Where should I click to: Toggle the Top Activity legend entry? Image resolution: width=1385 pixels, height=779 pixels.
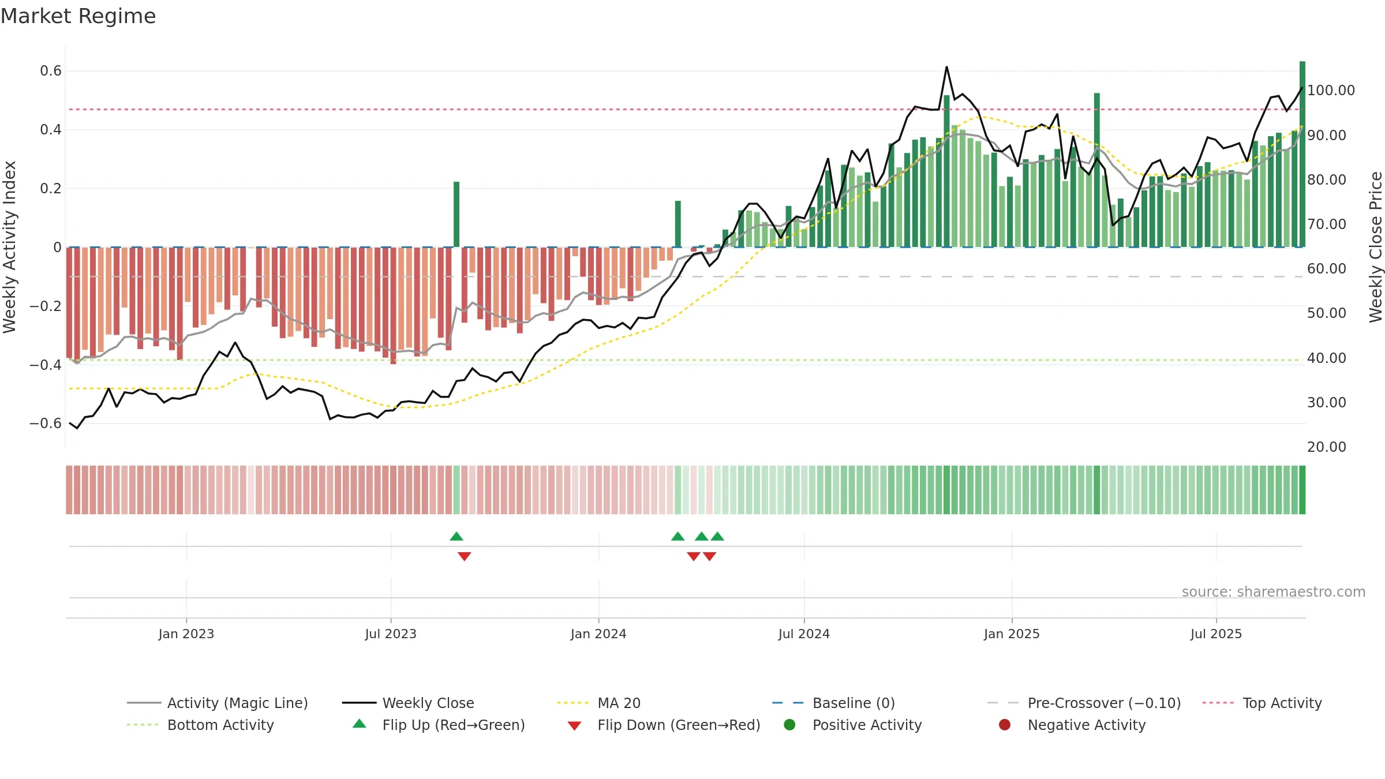pos(1262,703)
